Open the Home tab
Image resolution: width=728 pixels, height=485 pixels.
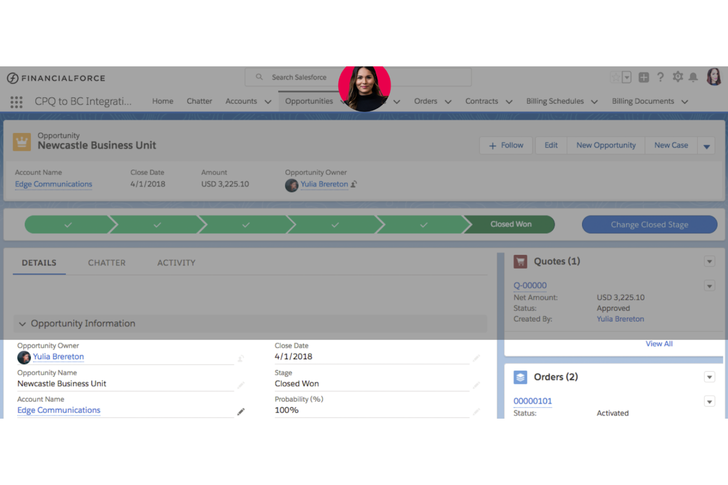point(163,101)
